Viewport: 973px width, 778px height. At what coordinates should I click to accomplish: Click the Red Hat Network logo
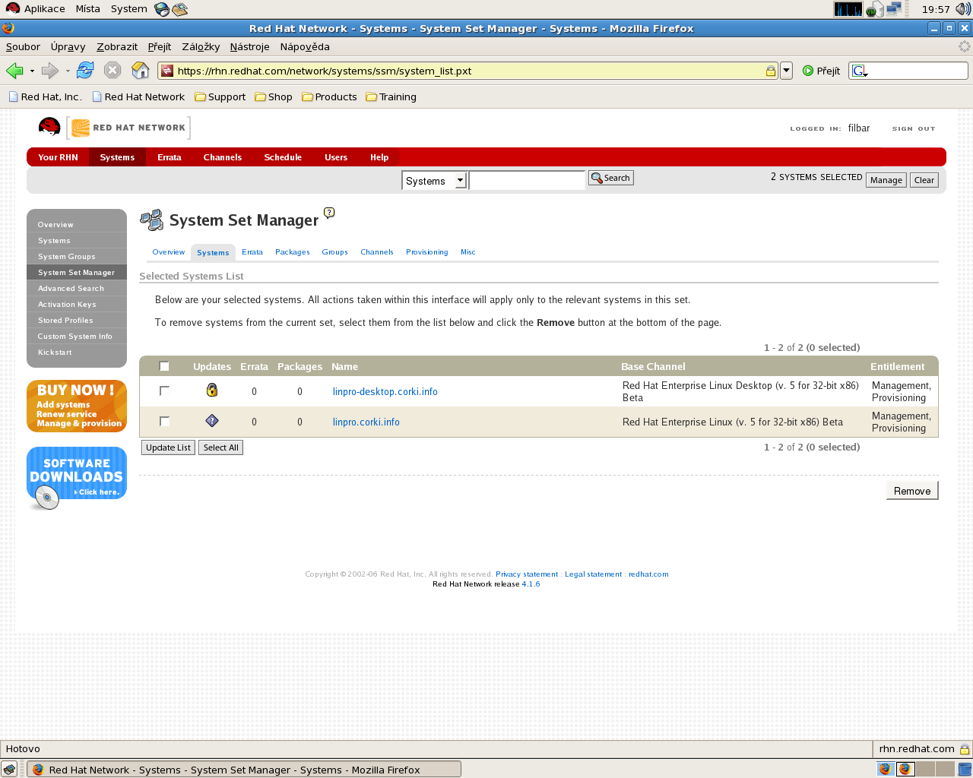click(x=128, y=128)
